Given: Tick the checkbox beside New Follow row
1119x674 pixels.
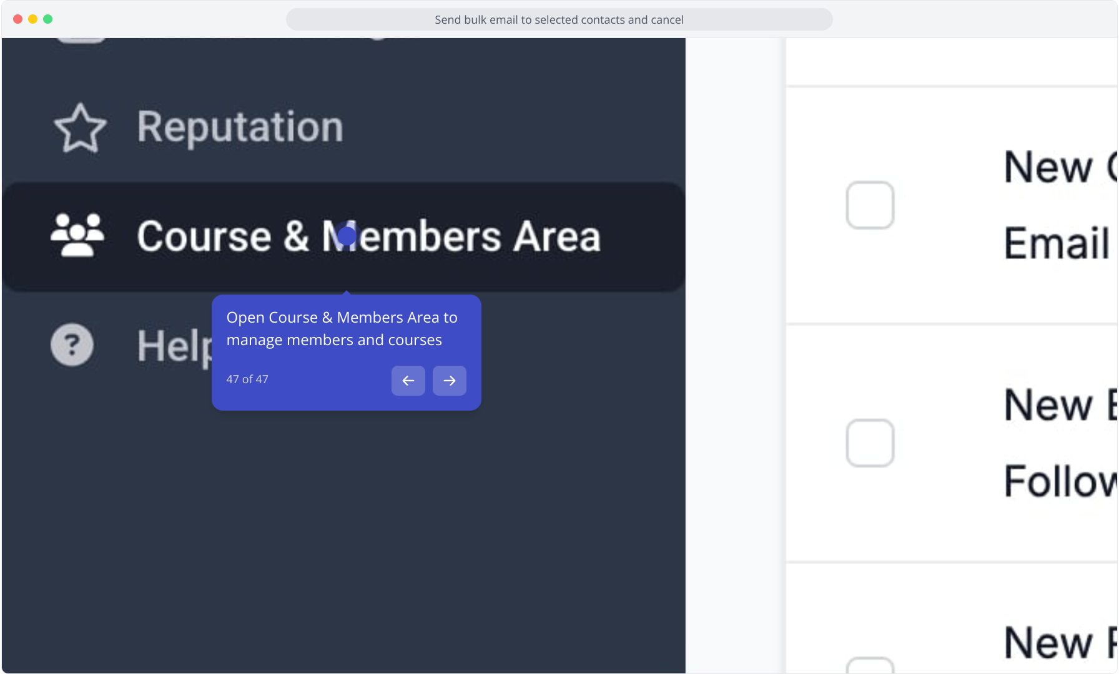Looking at the screenshot, I should [870, 443].
